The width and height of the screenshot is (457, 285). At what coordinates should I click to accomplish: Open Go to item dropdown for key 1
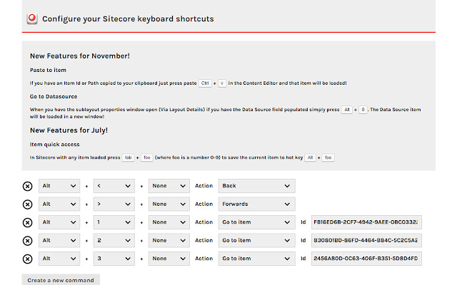coord(257,222)
